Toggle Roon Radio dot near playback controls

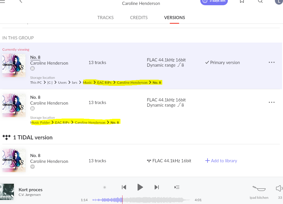coord(104,187)
